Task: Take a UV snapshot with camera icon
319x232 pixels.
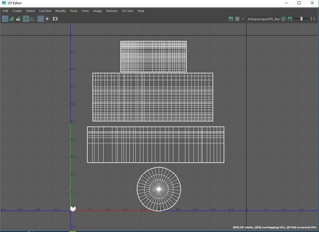Action: pyautogui.click(x=55, y=19)
